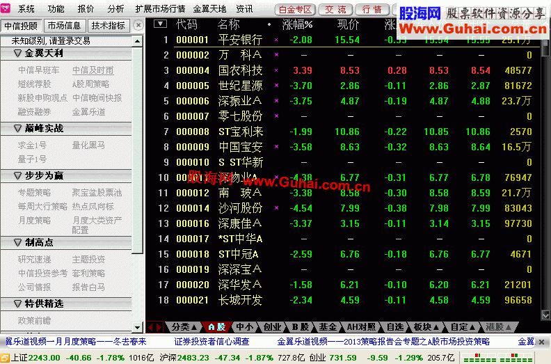Click the 白金专区 button

pyautogui.click(x=295, y=10)
